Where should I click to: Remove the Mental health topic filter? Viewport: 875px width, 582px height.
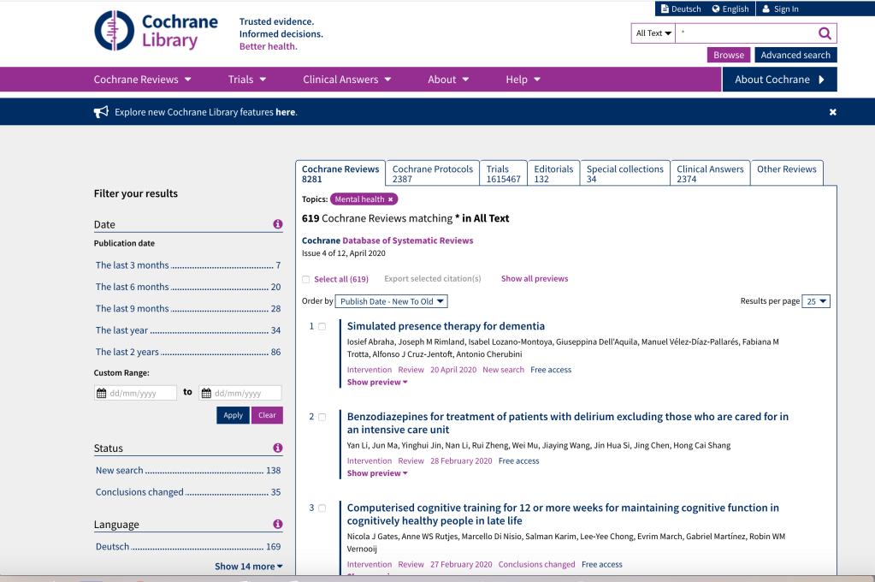click(391, 199)
